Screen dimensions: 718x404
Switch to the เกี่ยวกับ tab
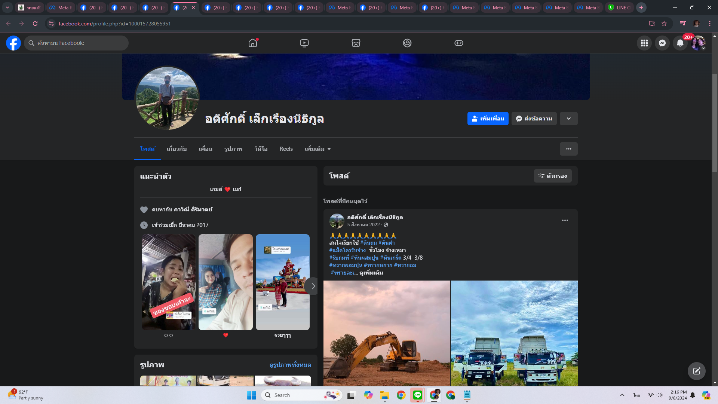(x=177, y=149)
